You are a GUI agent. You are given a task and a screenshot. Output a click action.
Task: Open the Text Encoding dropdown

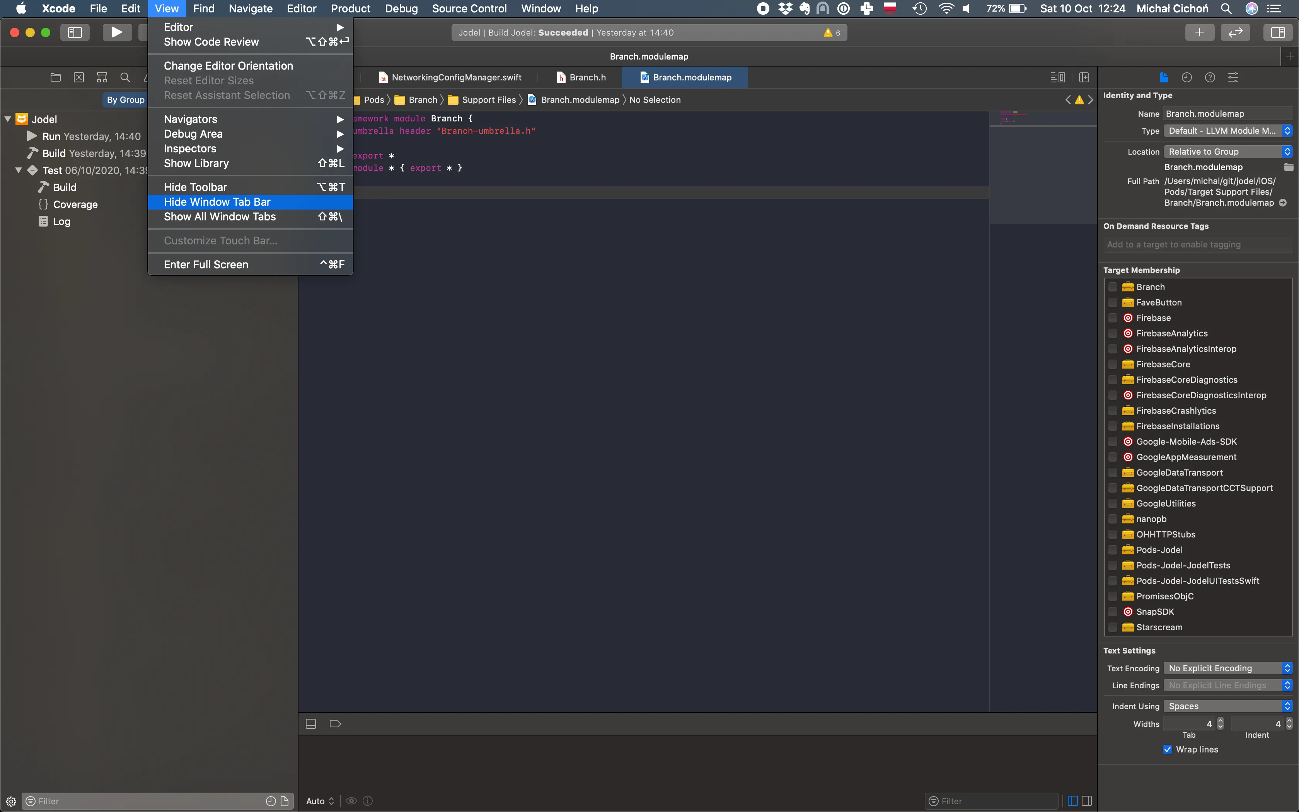point(1227,668)
